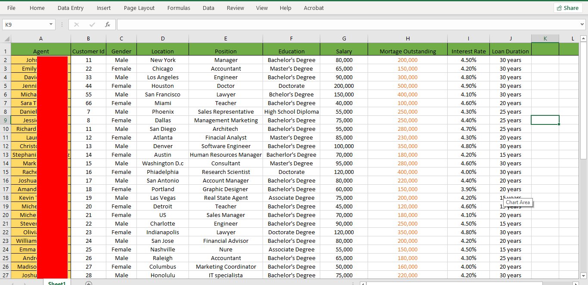Screen dimensions: 588x285
Task: Select the Sales Representative position cell
Action: pos(226,112)
